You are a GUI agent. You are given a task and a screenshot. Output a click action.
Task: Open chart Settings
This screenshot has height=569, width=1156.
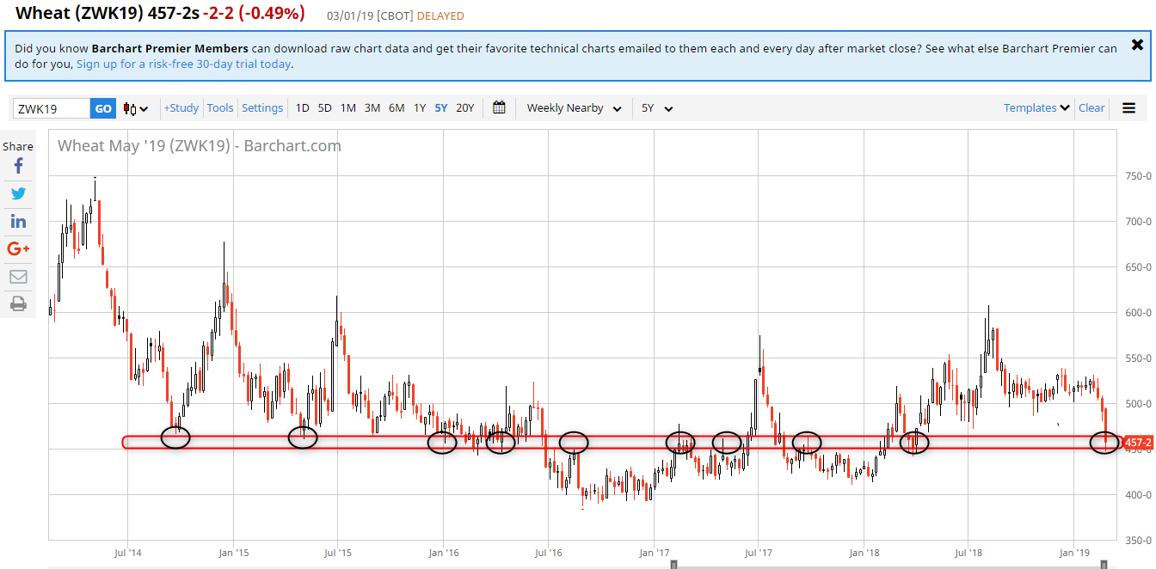[x=262, y=108]
